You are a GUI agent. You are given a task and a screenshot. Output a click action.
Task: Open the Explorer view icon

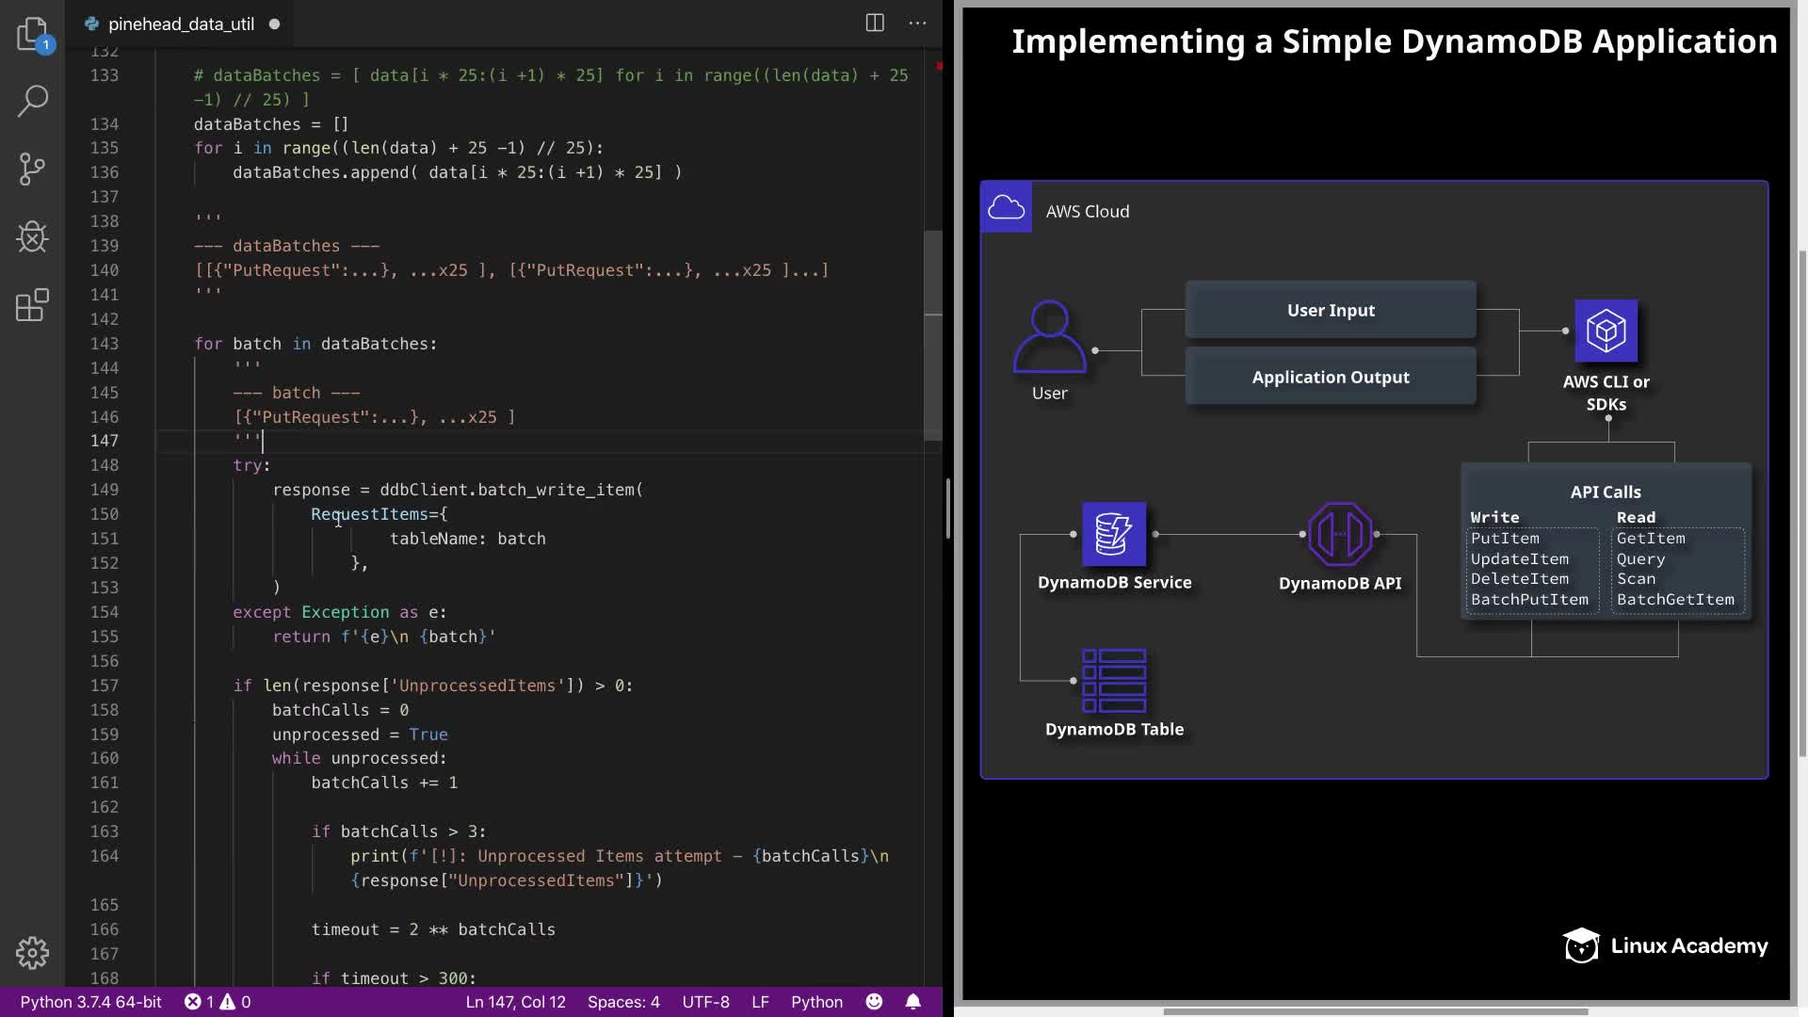[x=33, y=35]
